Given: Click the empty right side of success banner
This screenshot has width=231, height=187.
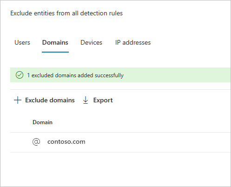Looking at the screenshot, I should (177, 75).
